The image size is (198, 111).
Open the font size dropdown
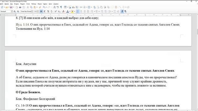(38, 11)
